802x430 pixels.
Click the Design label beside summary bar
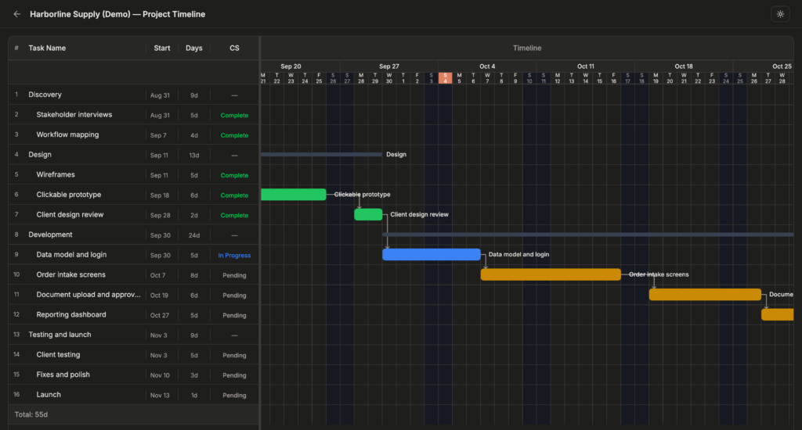coord(396,154)
